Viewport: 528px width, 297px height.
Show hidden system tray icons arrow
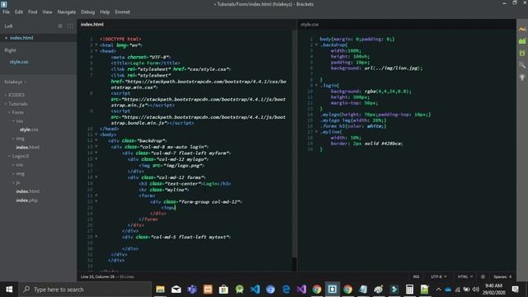coord(438,290)
